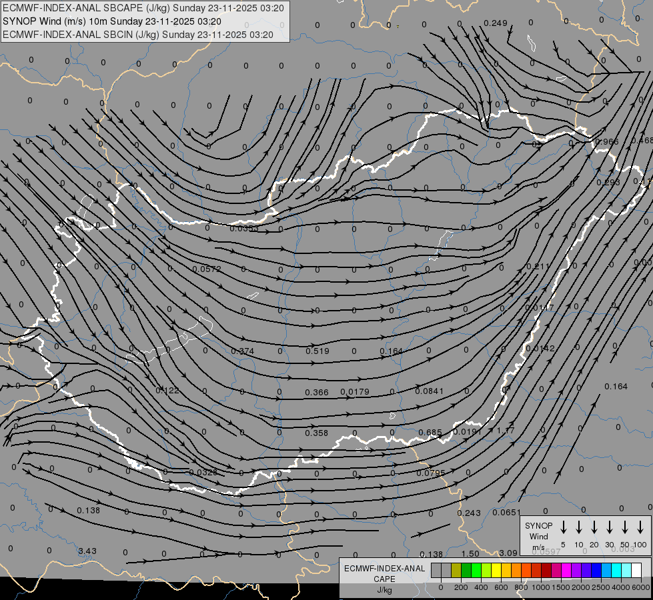Click the 3.09 value on the map

pos(508,553)
